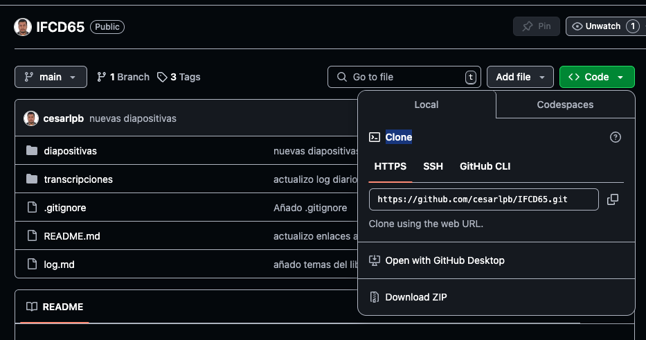The image size is (646, 340).
Task: Click the .gitignore file icon
Action: click(32, 207)
